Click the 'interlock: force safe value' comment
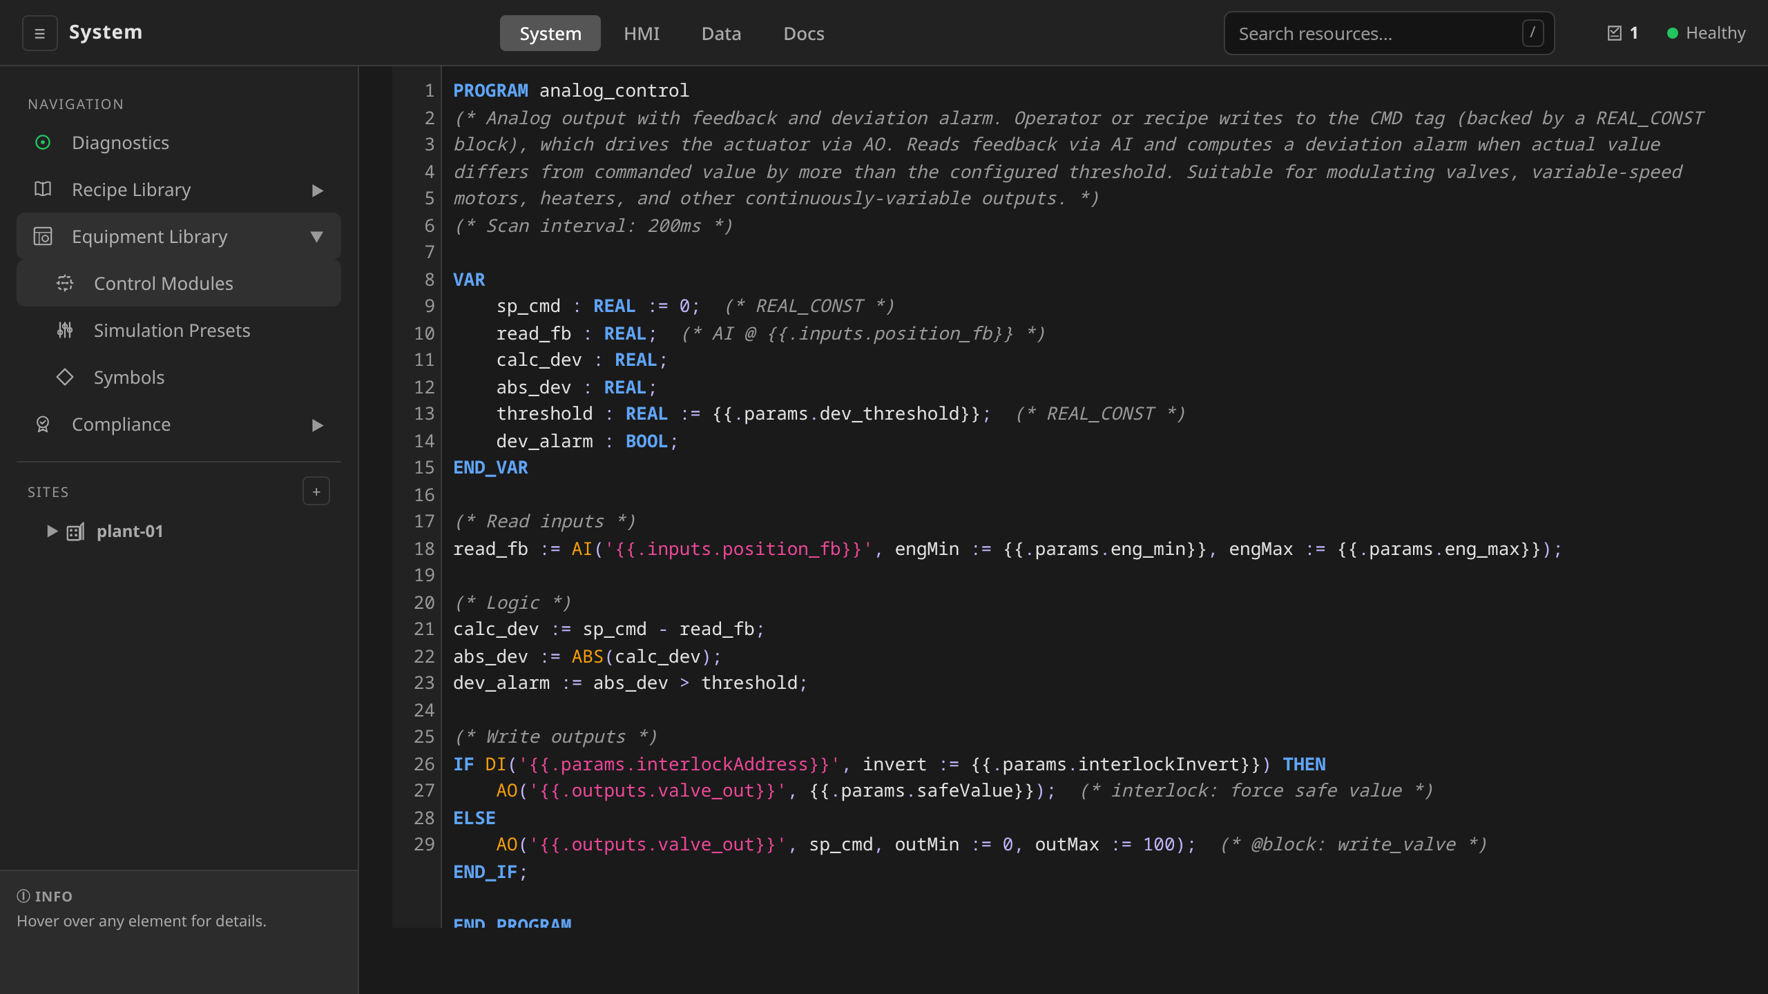The image size is (1768, 994). [x=1256, y=790]
